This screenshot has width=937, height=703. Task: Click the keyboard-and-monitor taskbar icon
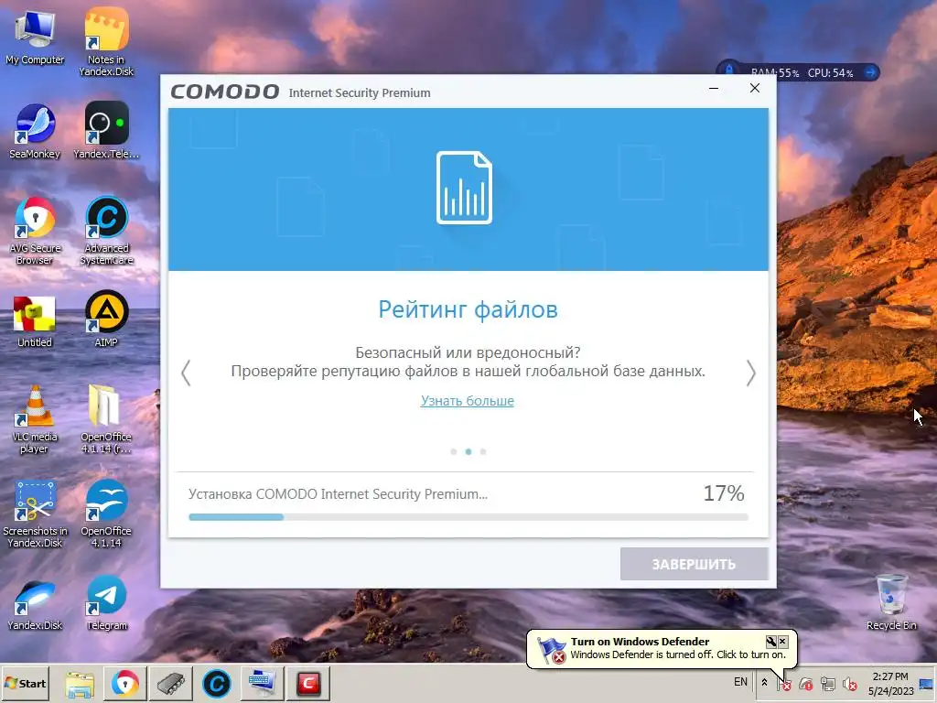pyautogui.click(x=262, y=683)
